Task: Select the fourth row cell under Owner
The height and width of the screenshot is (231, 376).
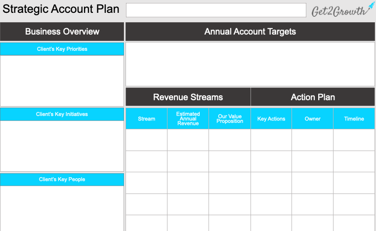Action: pyautogui.click(x=312, y=204)
